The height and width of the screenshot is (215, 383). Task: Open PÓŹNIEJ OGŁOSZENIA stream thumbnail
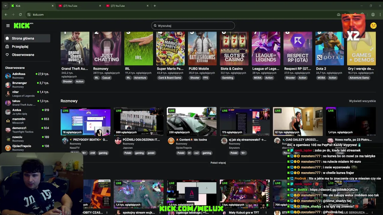pos(139,122)
